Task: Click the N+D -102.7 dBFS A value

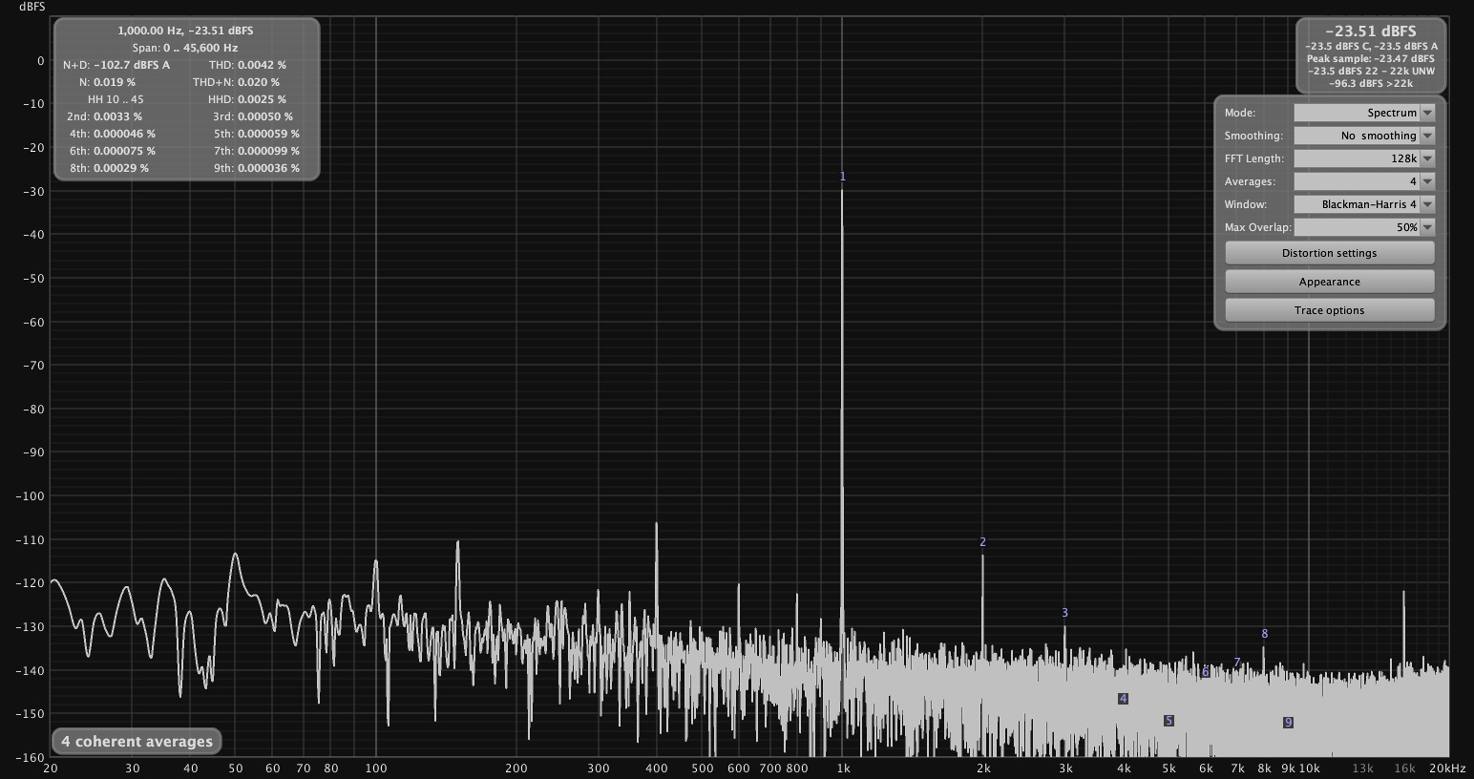Action: point(132,65)
